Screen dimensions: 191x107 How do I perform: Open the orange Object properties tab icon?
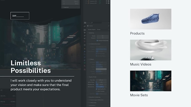[x=85, y=49]
